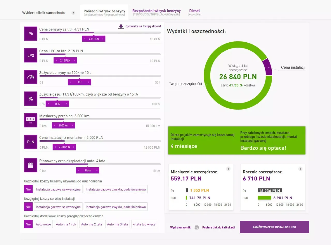
Task: Click the km monthly mileage icon
Action: 30,120
